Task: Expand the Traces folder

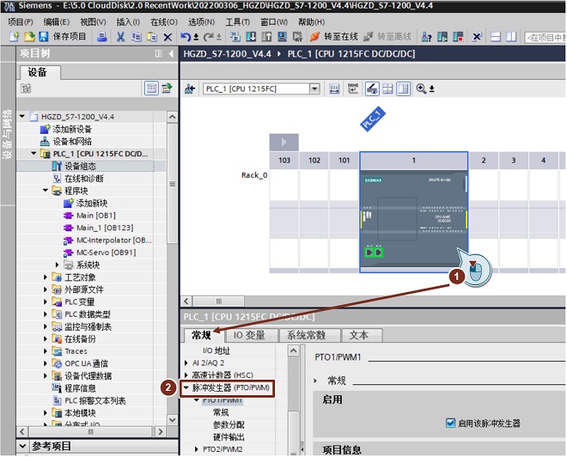Action: tap(46, 351)
